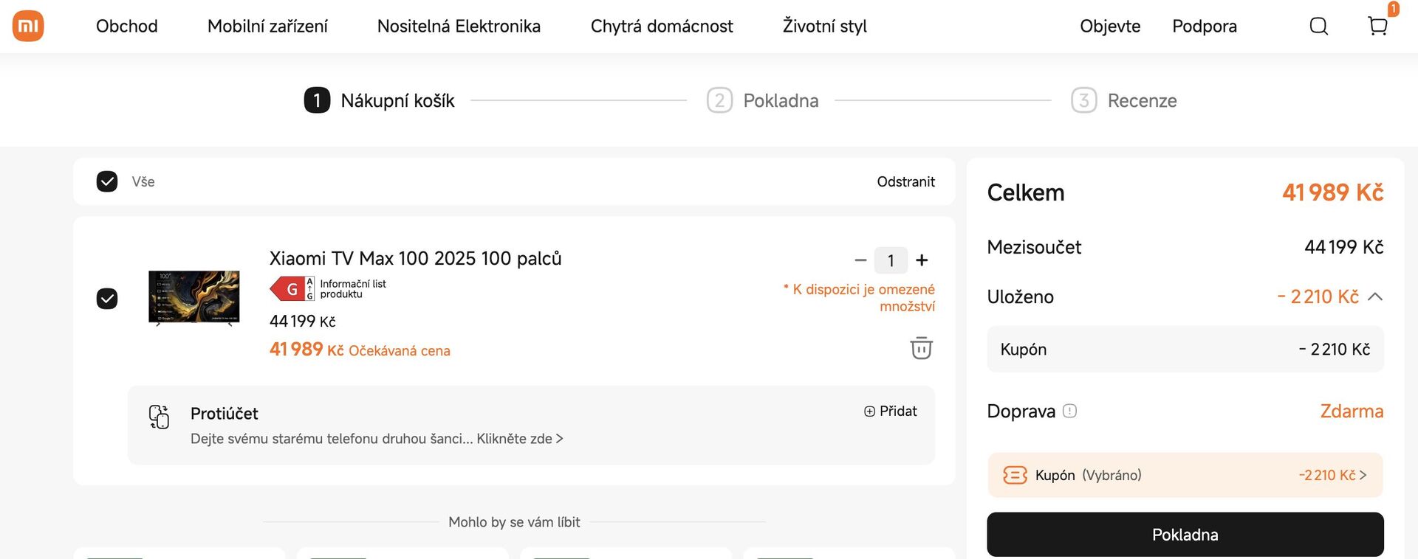
Task: Toggle the Vše select-all checkbox
Action: click(x=107, y=181)
